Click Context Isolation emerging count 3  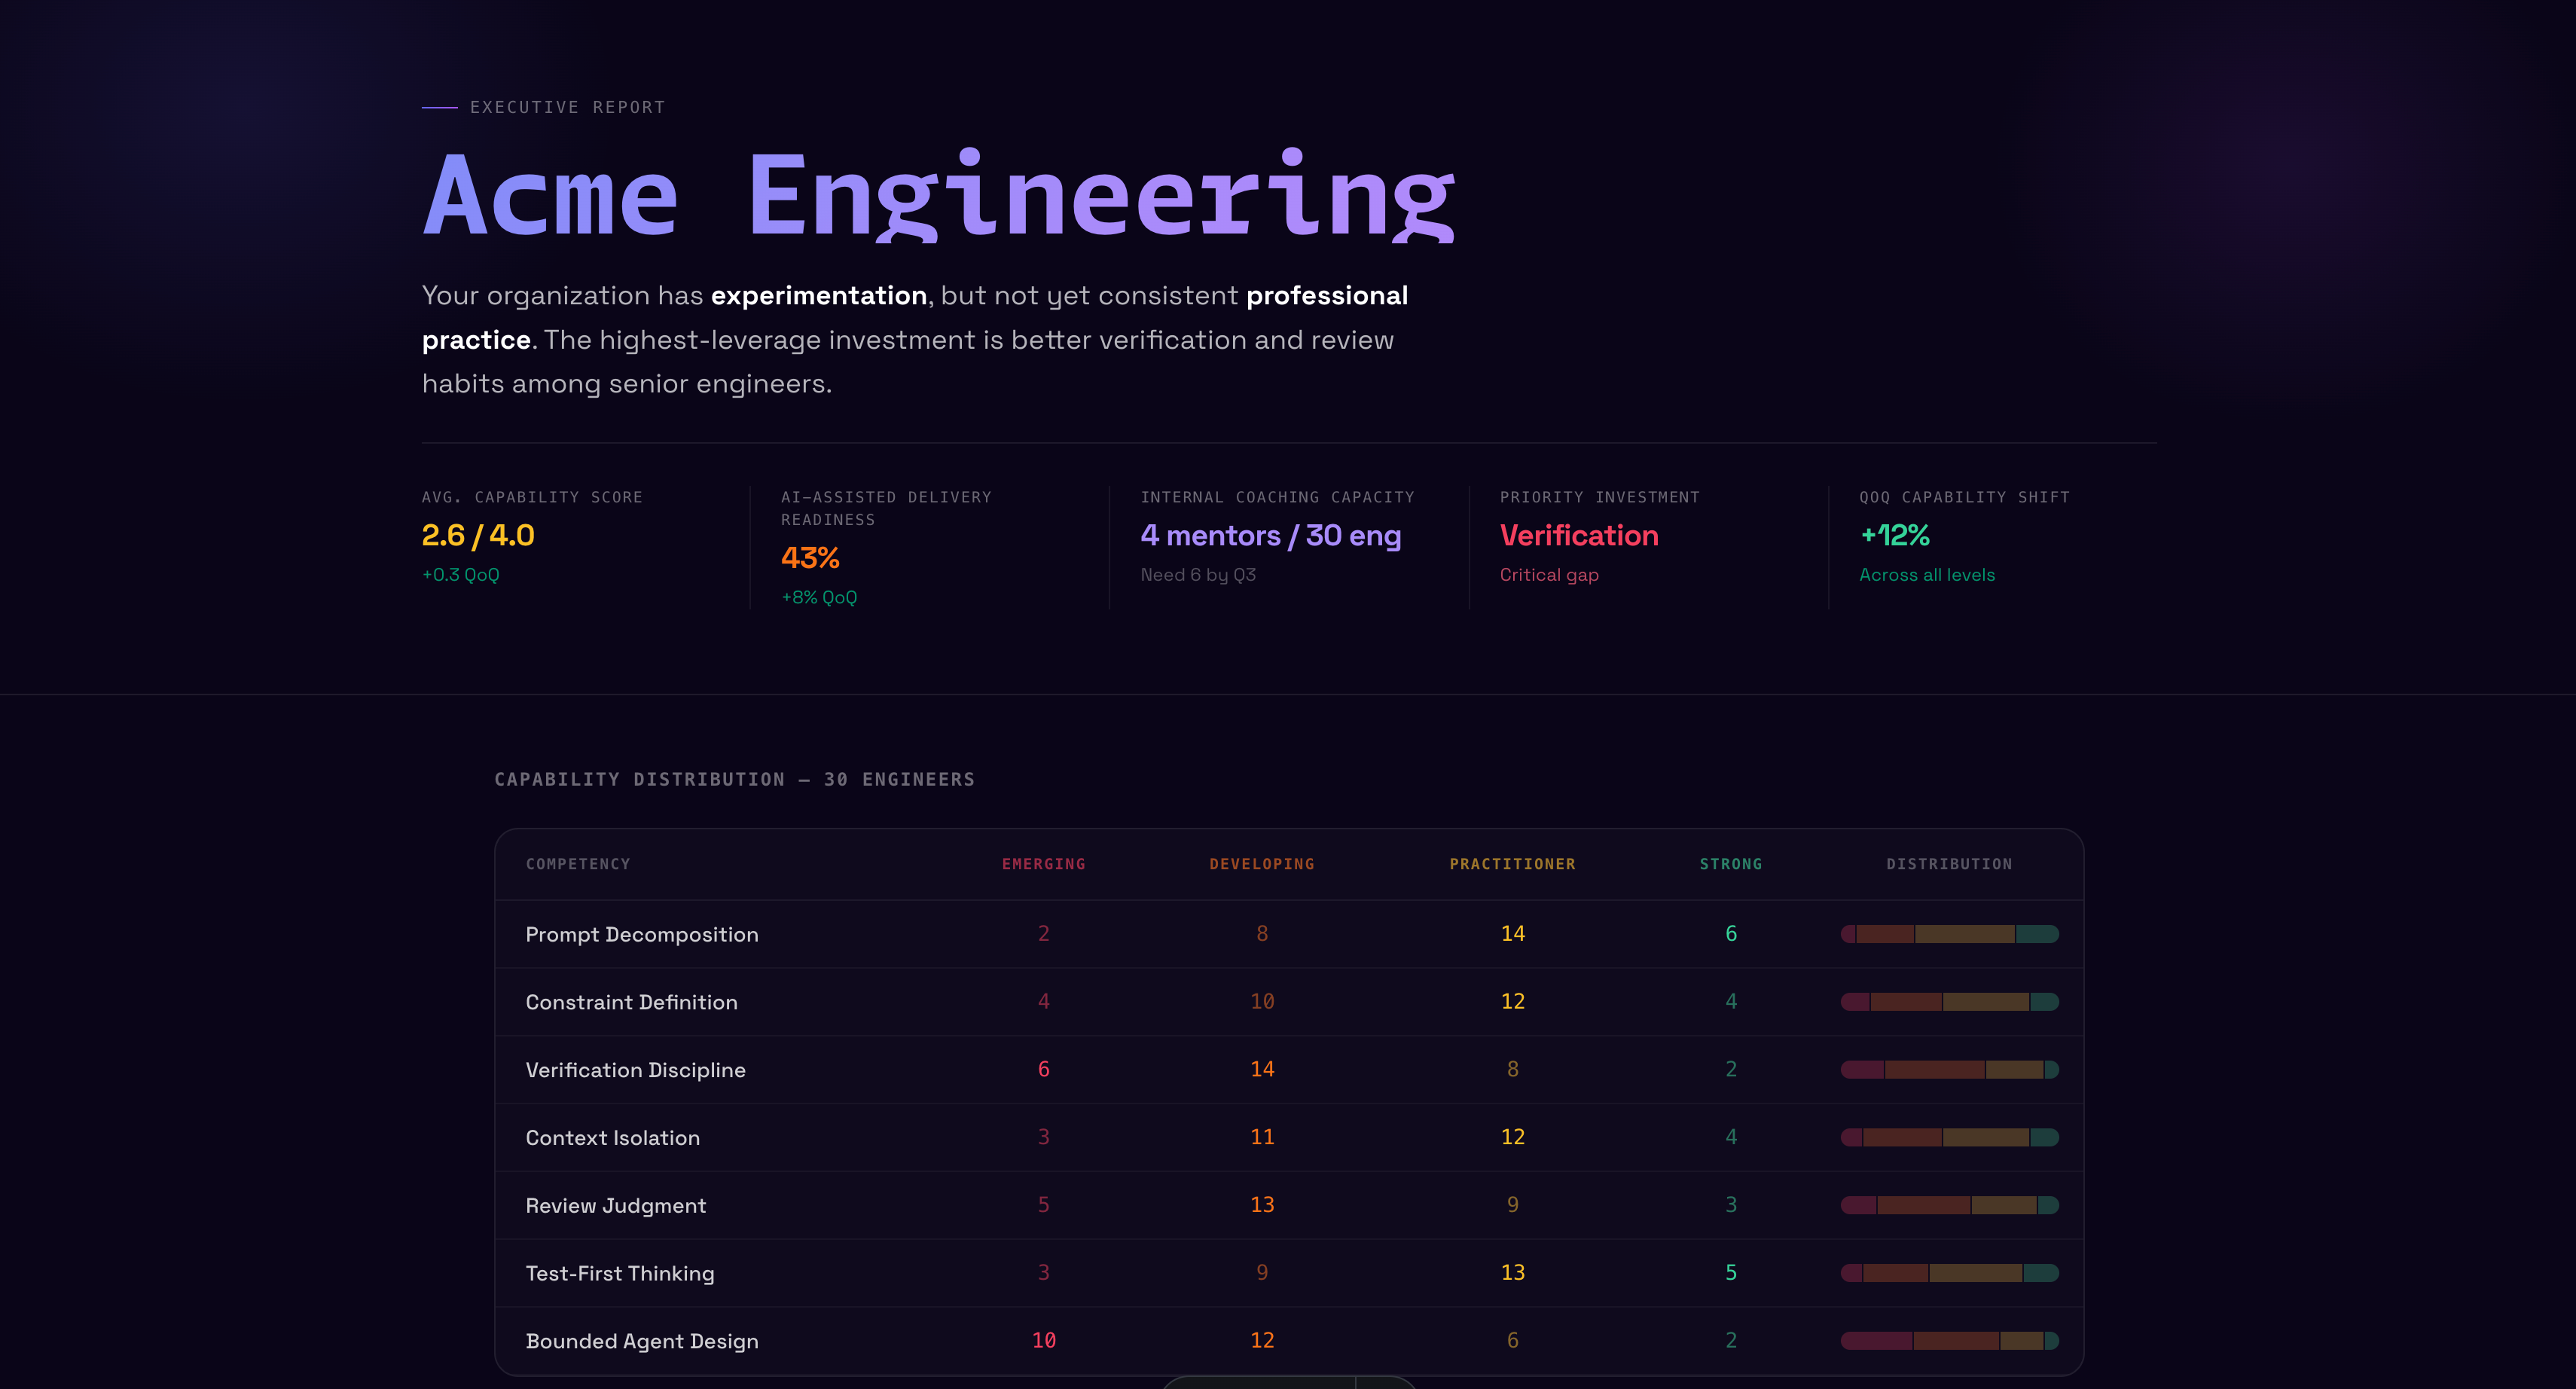[x=1043, y=1137]
